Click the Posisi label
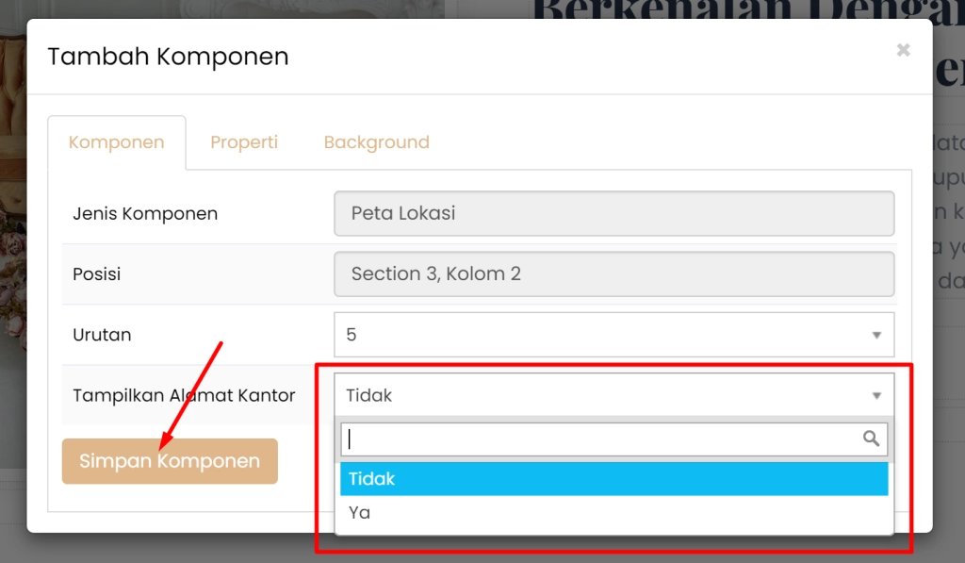Image resolution: width=965 pixels, height=563 pixels. [x=97, y=274]
